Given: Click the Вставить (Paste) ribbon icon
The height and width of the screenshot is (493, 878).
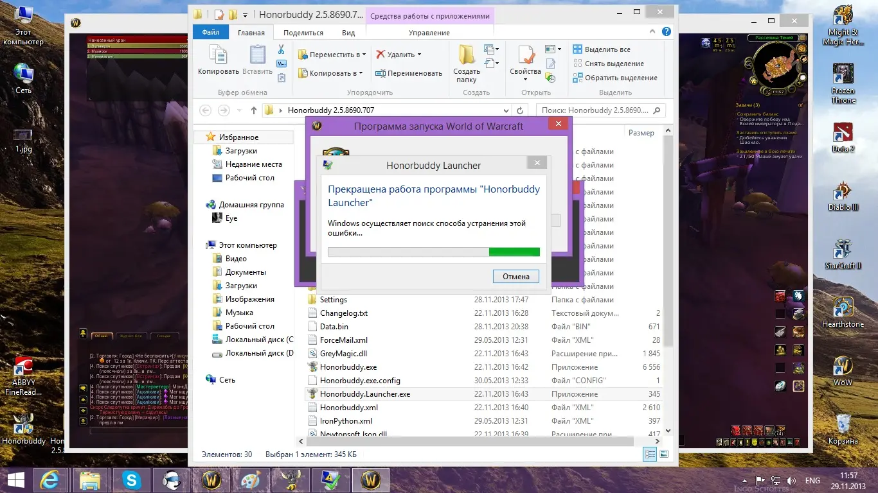Looking at the screenshot, I should pyautogui.click(x=257, y=60).
